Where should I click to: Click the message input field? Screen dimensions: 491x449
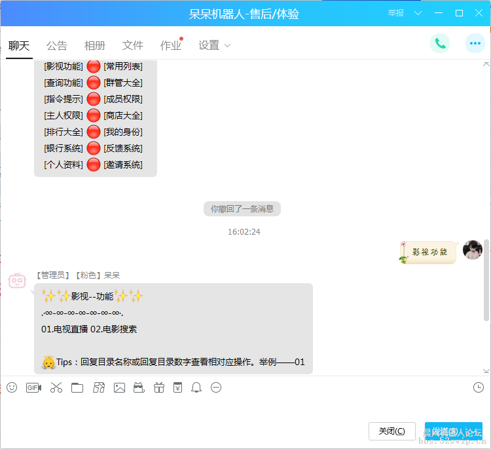point(244,409)
